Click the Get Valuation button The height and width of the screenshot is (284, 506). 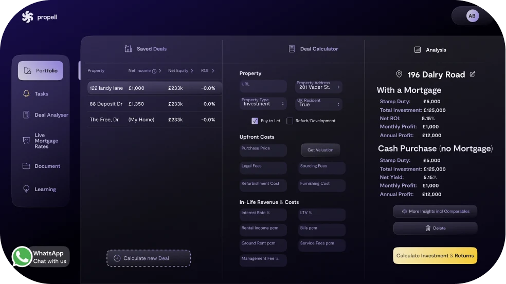click(x=320, y=150)
